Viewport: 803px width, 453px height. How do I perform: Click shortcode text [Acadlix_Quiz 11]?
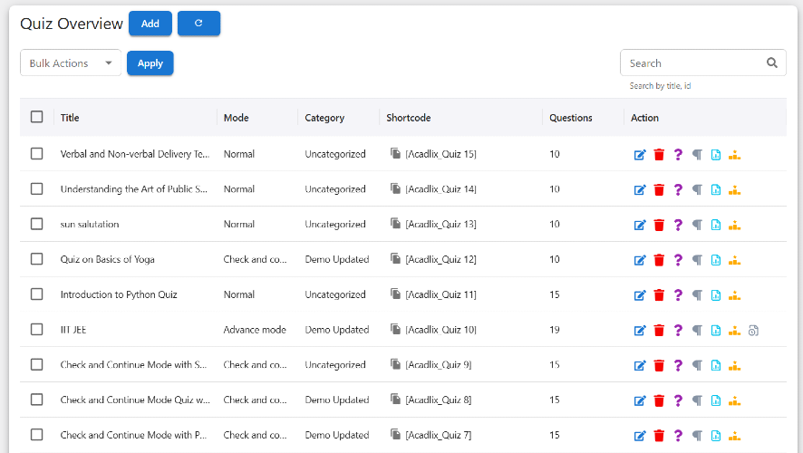(x=441, y=294)
